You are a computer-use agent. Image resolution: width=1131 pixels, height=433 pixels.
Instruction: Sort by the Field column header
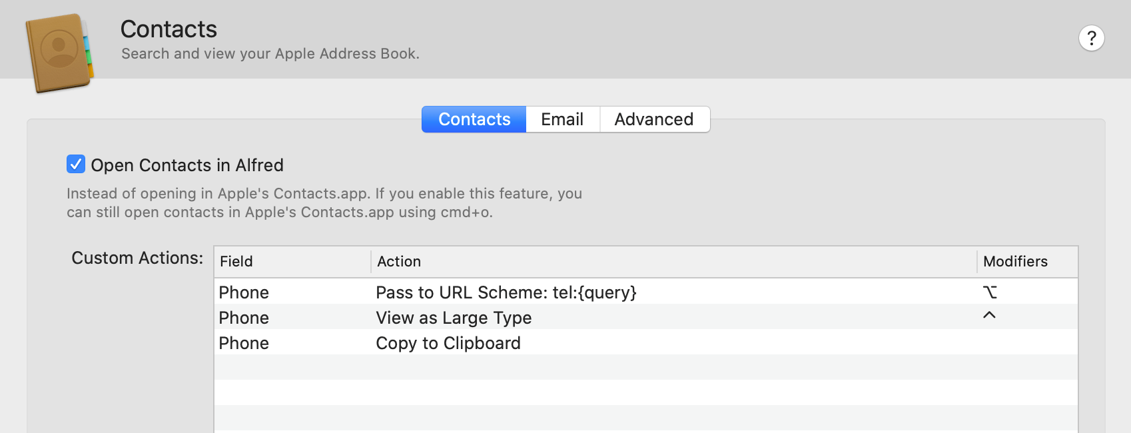[x=236, y=261]
